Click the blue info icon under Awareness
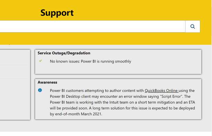212x136 pixels. point(40,90)
